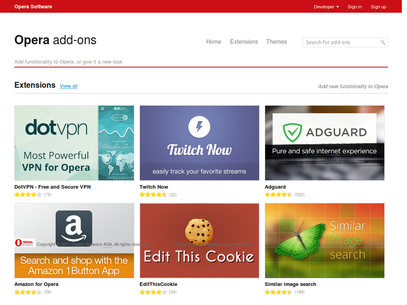Click the star rating of DotVPN
The image size is (407, 305).
27,194
